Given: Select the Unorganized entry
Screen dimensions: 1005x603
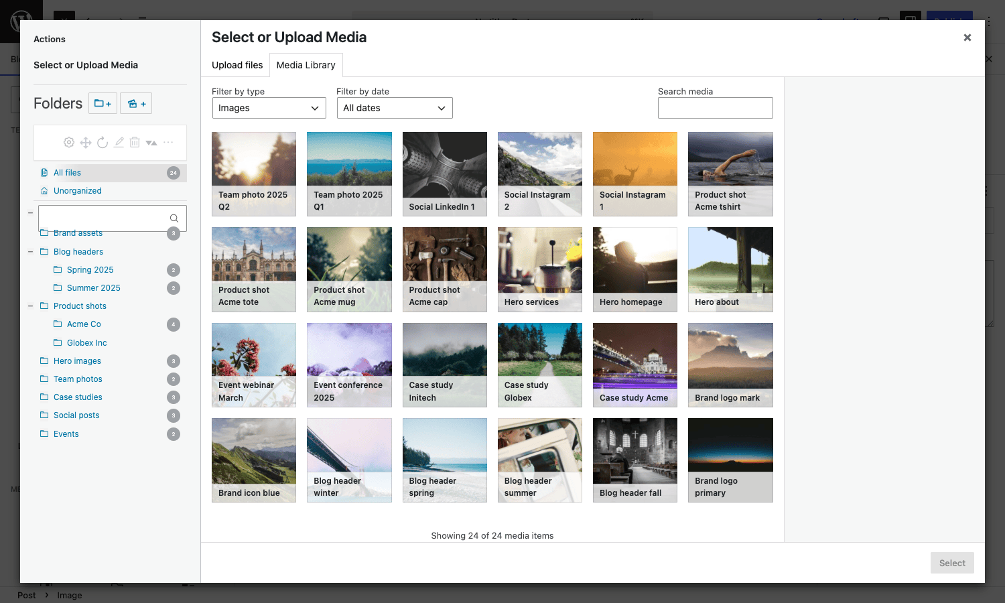Looking at the screenshot, I should pyautogui.click(x=111, y=191).
